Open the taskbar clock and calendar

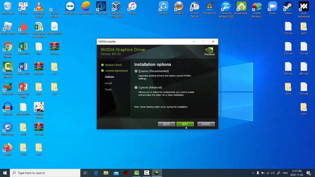(x=297, y=173)
